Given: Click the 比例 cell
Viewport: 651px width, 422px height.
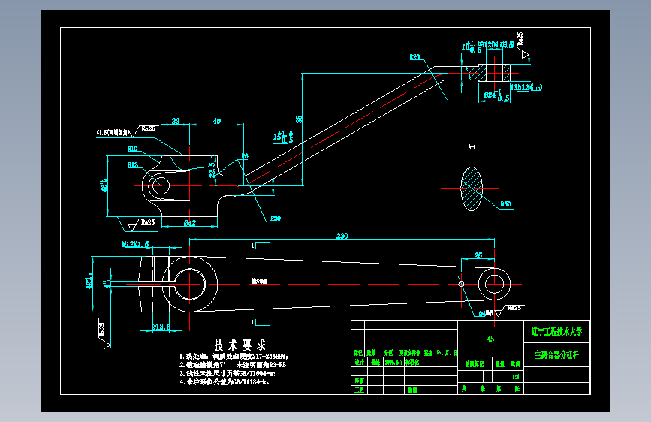Looking at the screenshot, I should (516, 364).
